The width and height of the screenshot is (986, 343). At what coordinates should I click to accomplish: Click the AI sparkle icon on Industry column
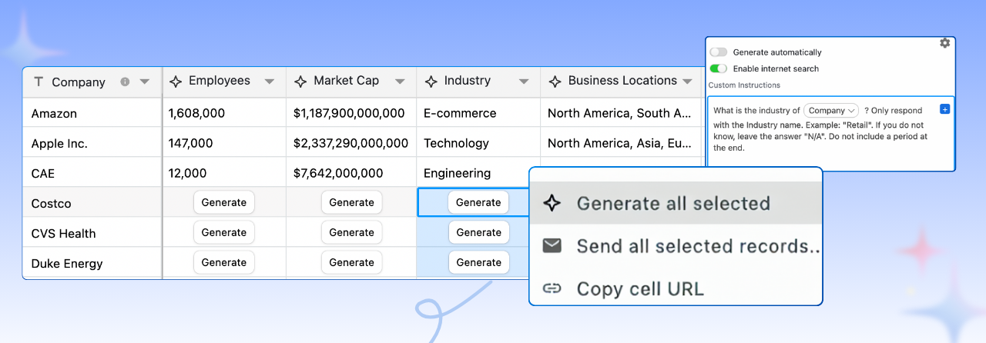click(x=431, y=81)
